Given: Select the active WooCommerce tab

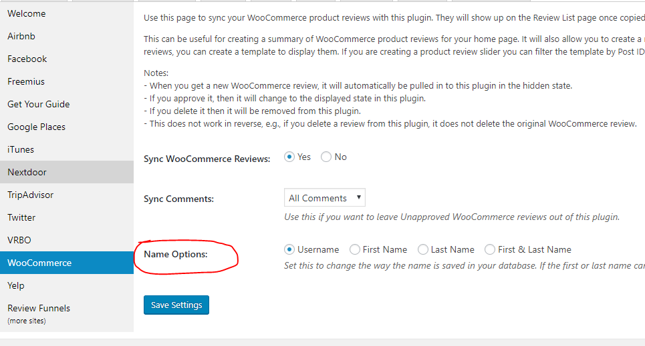Looking at the screenshot, I should (67, 263).
